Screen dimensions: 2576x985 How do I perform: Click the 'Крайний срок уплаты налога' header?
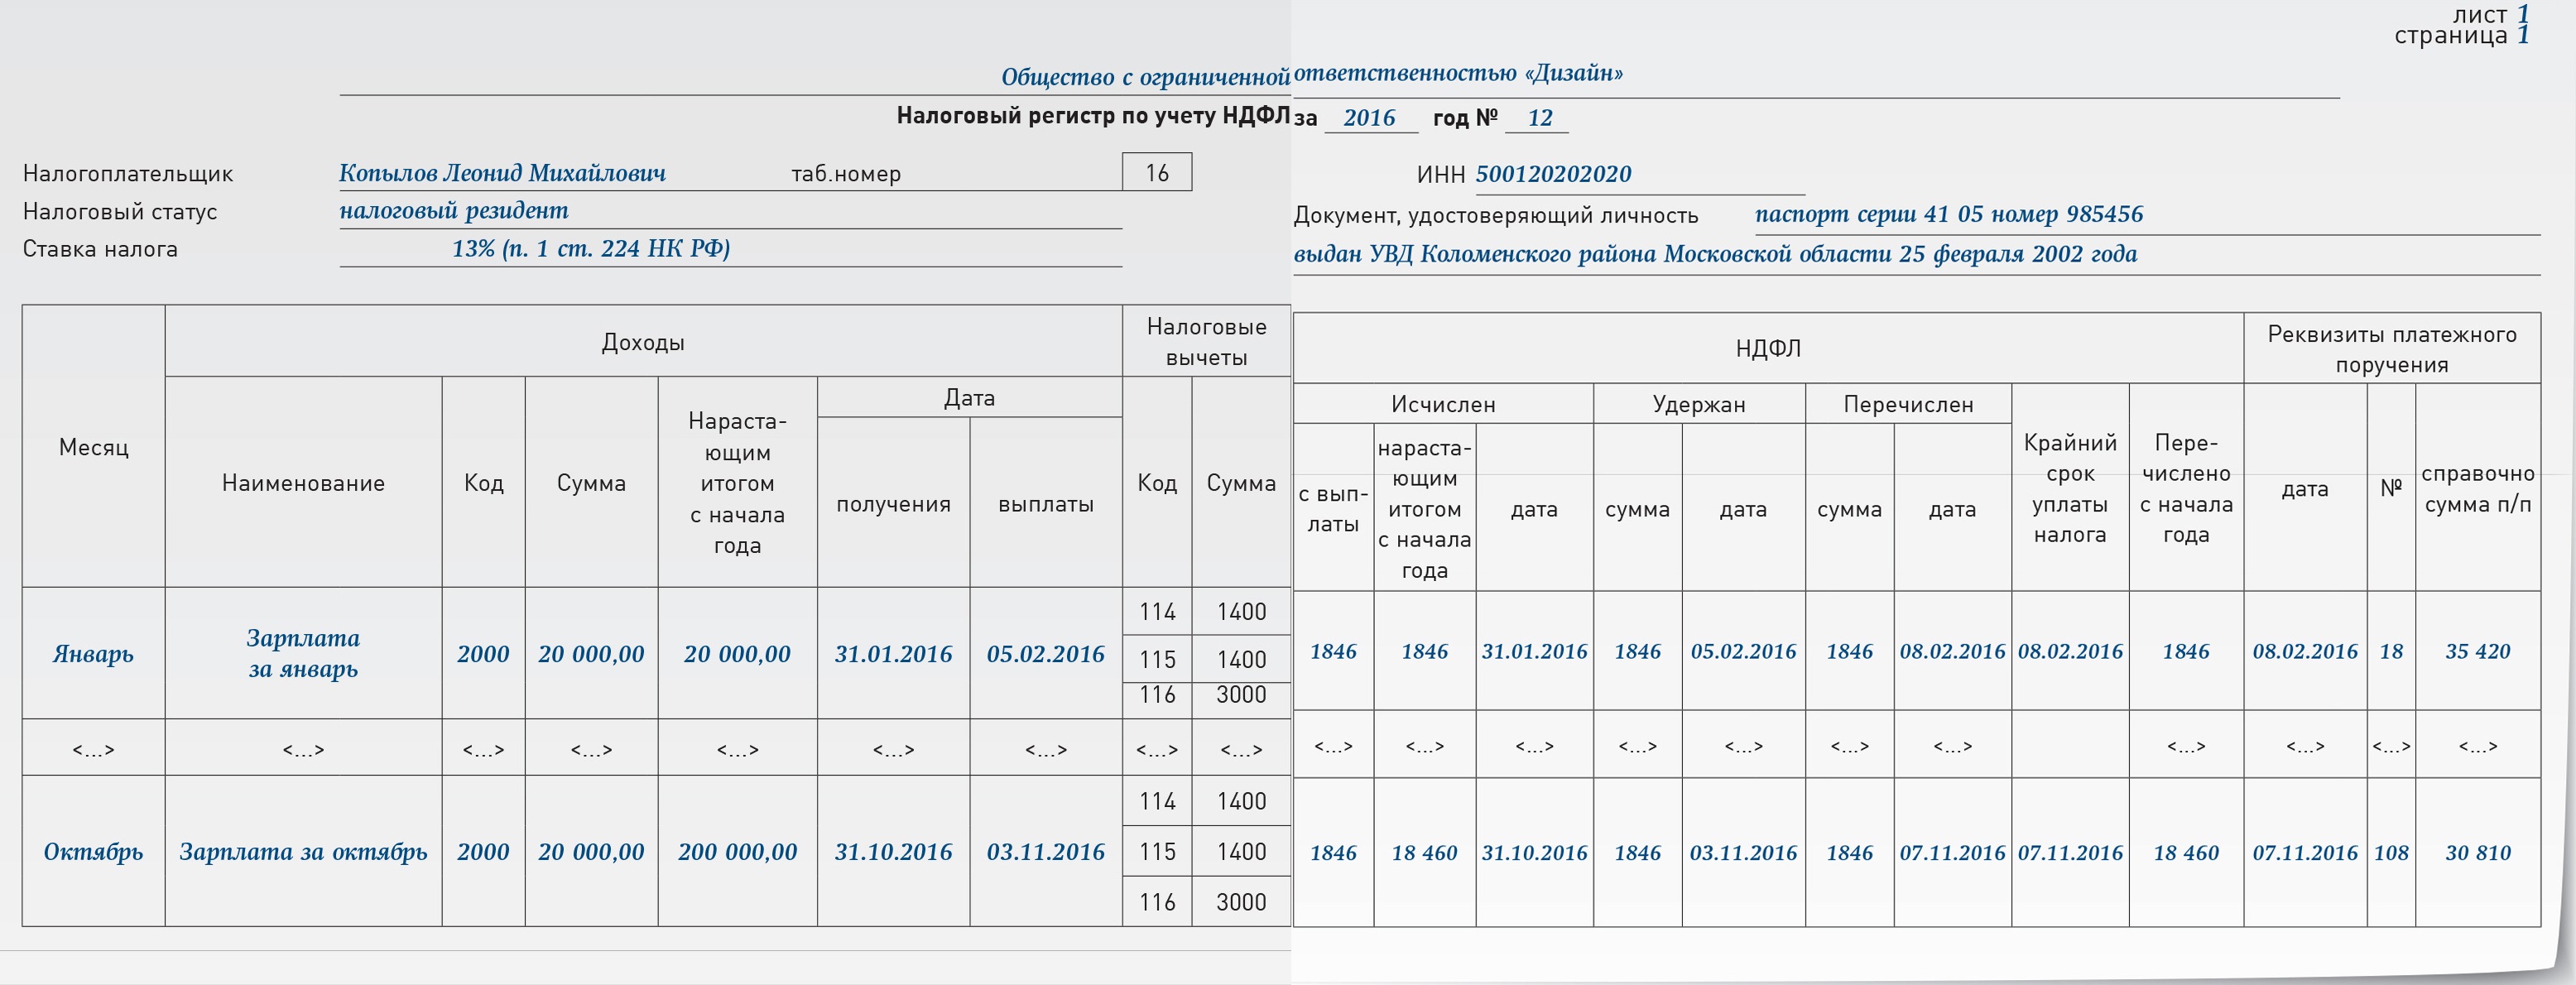[2070, 488]
